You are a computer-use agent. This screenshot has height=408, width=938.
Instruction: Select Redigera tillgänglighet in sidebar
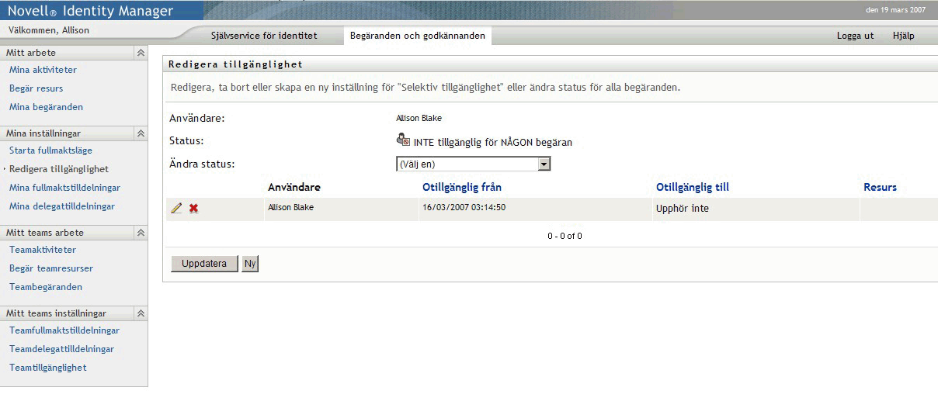[59, 169]
